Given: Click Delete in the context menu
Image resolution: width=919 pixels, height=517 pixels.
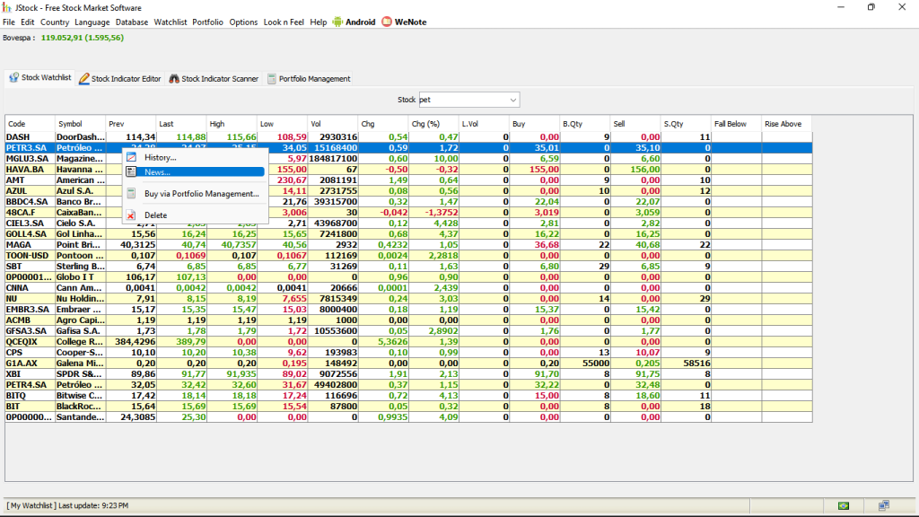Looking at the screenshot, I should [162, 215].
